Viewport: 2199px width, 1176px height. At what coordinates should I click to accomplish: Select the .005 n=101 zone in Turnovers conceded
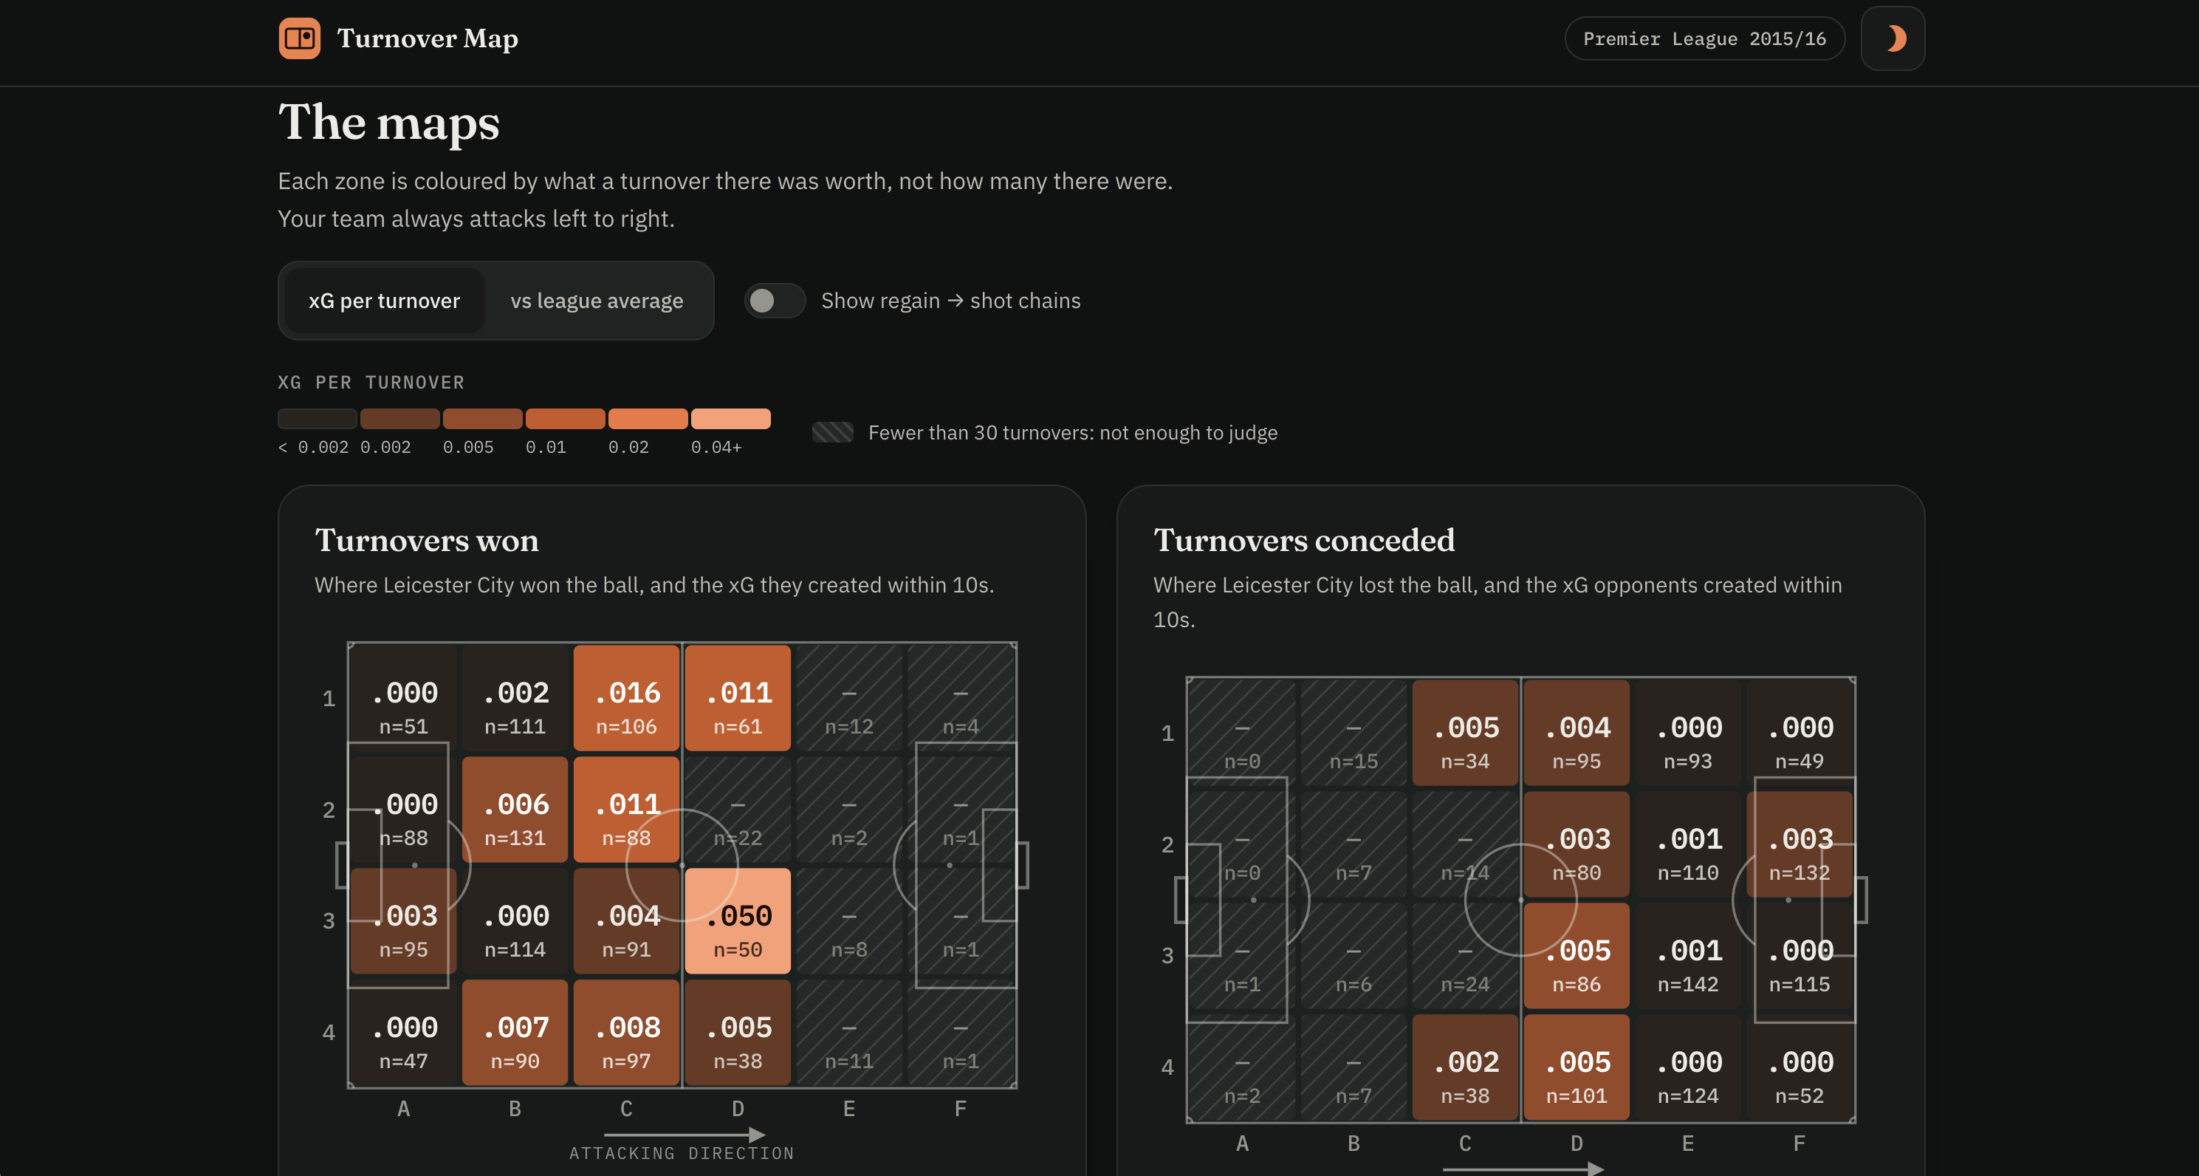click(x=1577, y=1067)
